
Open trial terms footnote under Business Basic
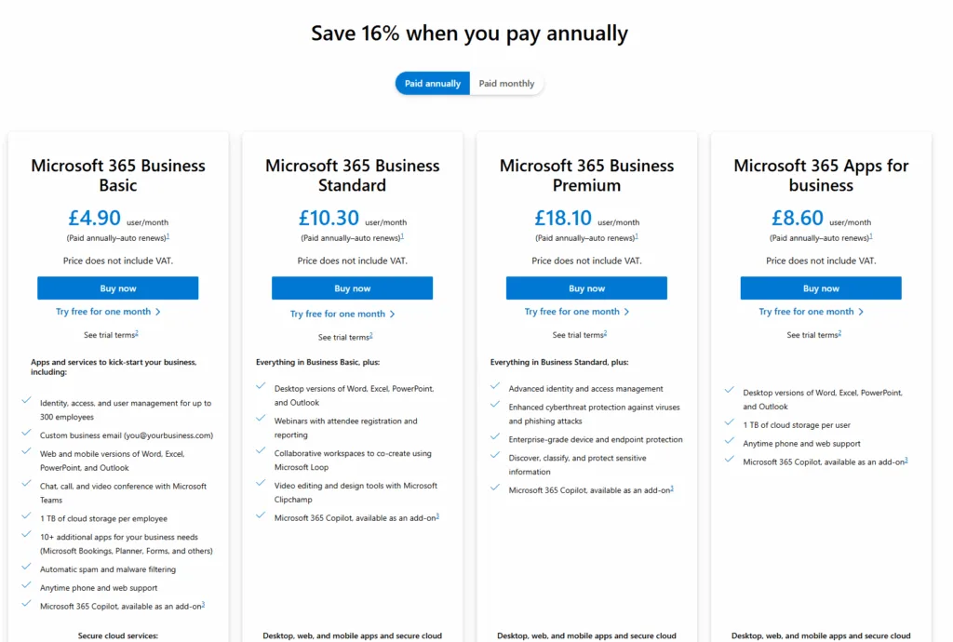tap(137, 333)
